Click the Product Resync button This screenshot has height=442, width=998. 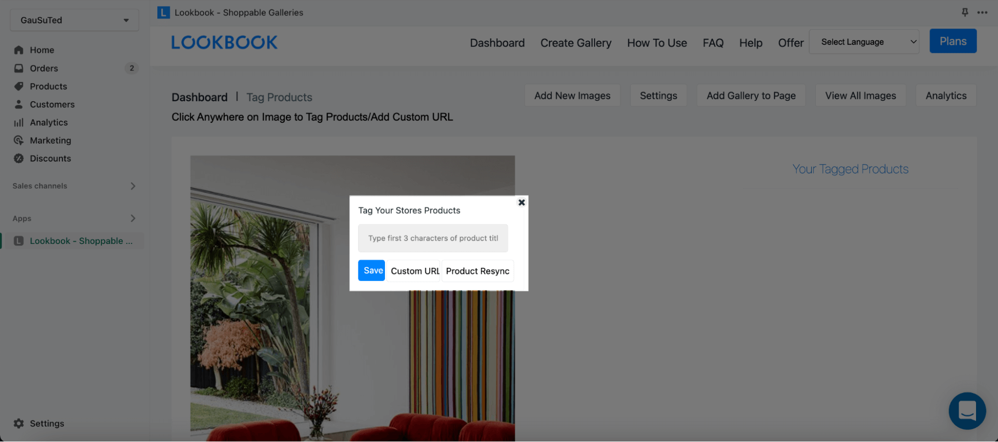point(477,271)
